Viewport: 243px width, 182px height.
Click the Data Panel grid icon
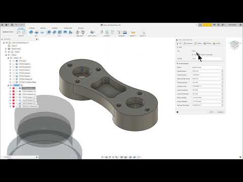pyautogui.click(x=2, y=25)
